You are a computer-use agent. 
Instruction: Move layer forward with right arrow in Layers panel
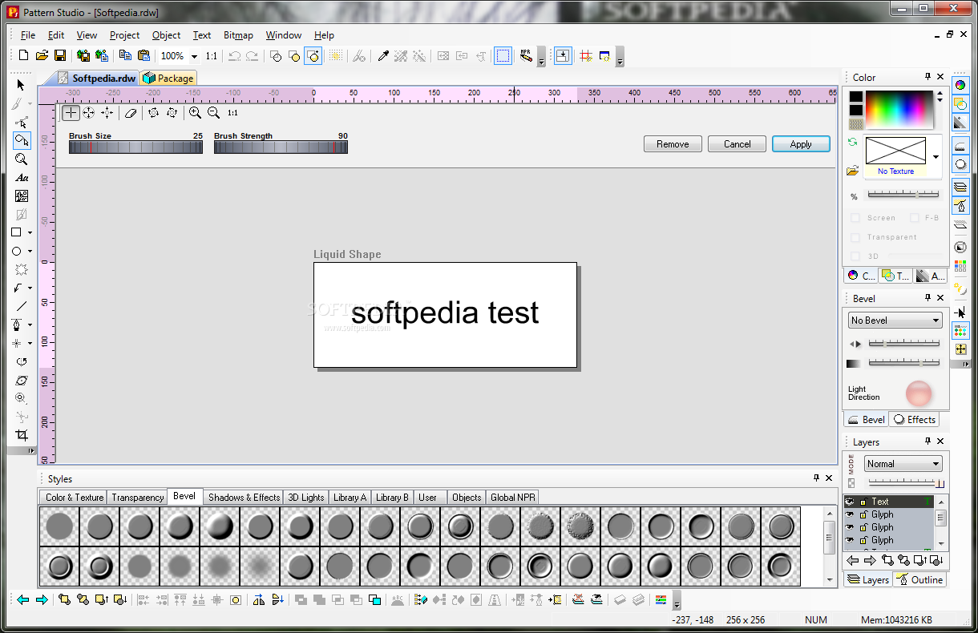tap(870, 561)
